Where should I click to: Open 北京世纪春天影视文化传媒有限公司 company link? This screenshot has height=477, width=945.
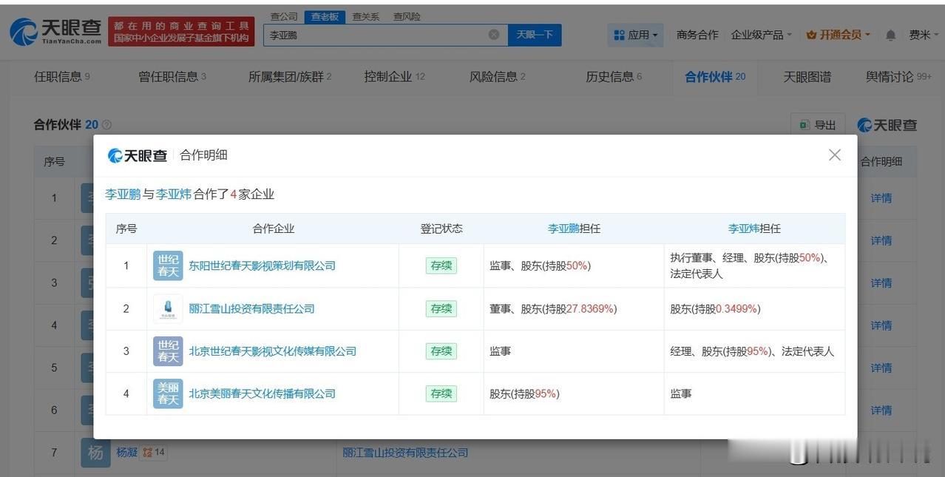(272, 351)
